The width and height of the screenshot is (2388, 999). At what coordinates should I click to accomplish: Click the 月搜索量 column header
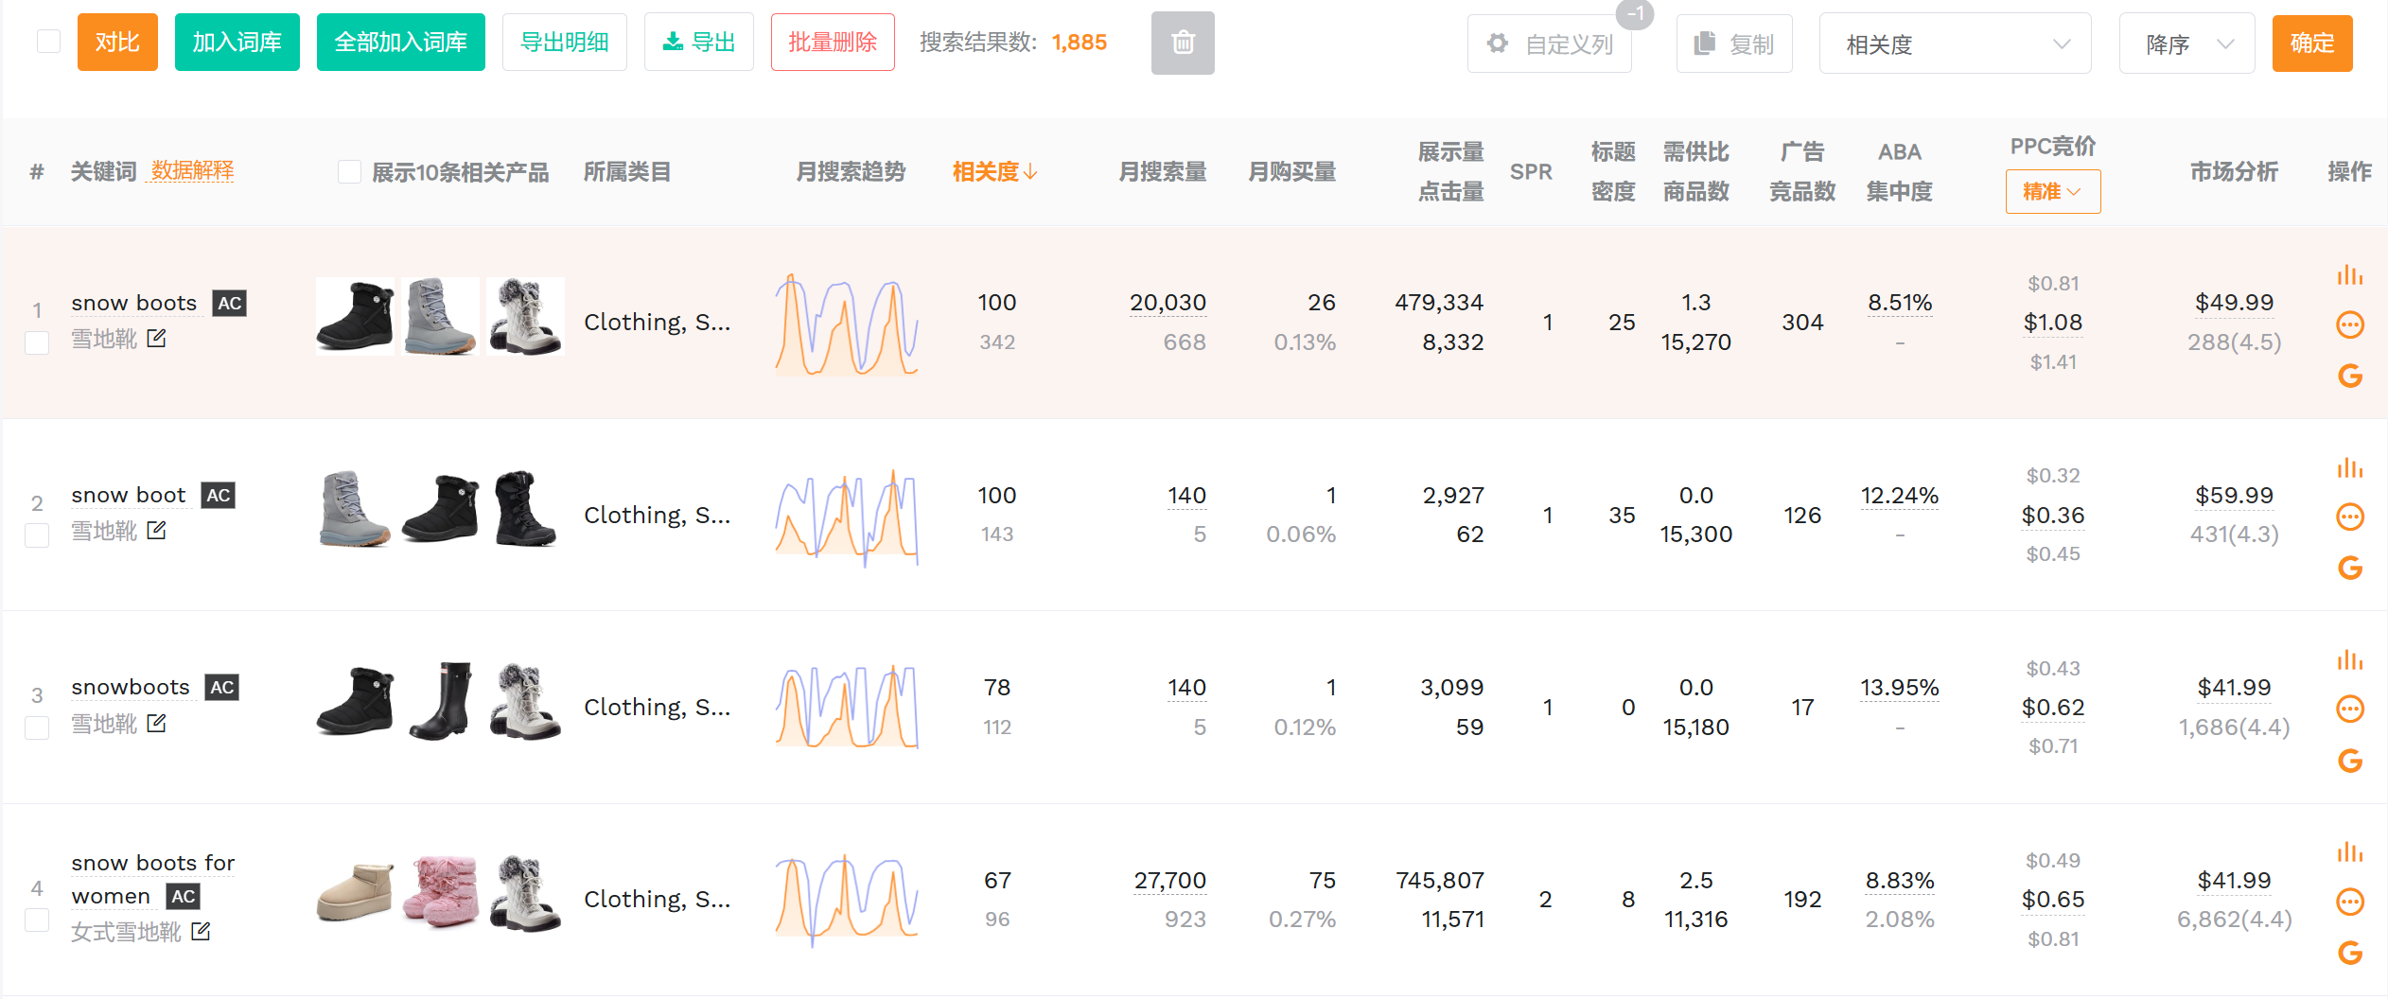click(1162, 172)
